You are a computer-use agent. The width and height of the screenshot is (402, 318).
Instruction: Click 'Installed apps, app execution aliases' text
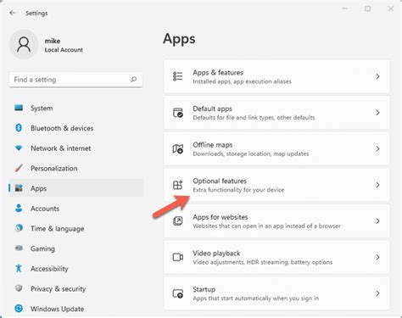pyautogui.click(x=242, y=81)
